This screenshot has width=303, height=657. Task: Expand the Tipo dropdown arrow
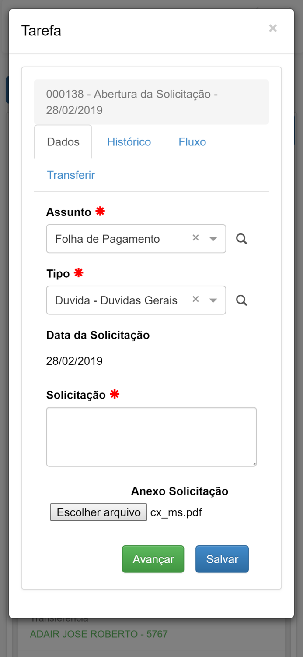click(213, 300)
